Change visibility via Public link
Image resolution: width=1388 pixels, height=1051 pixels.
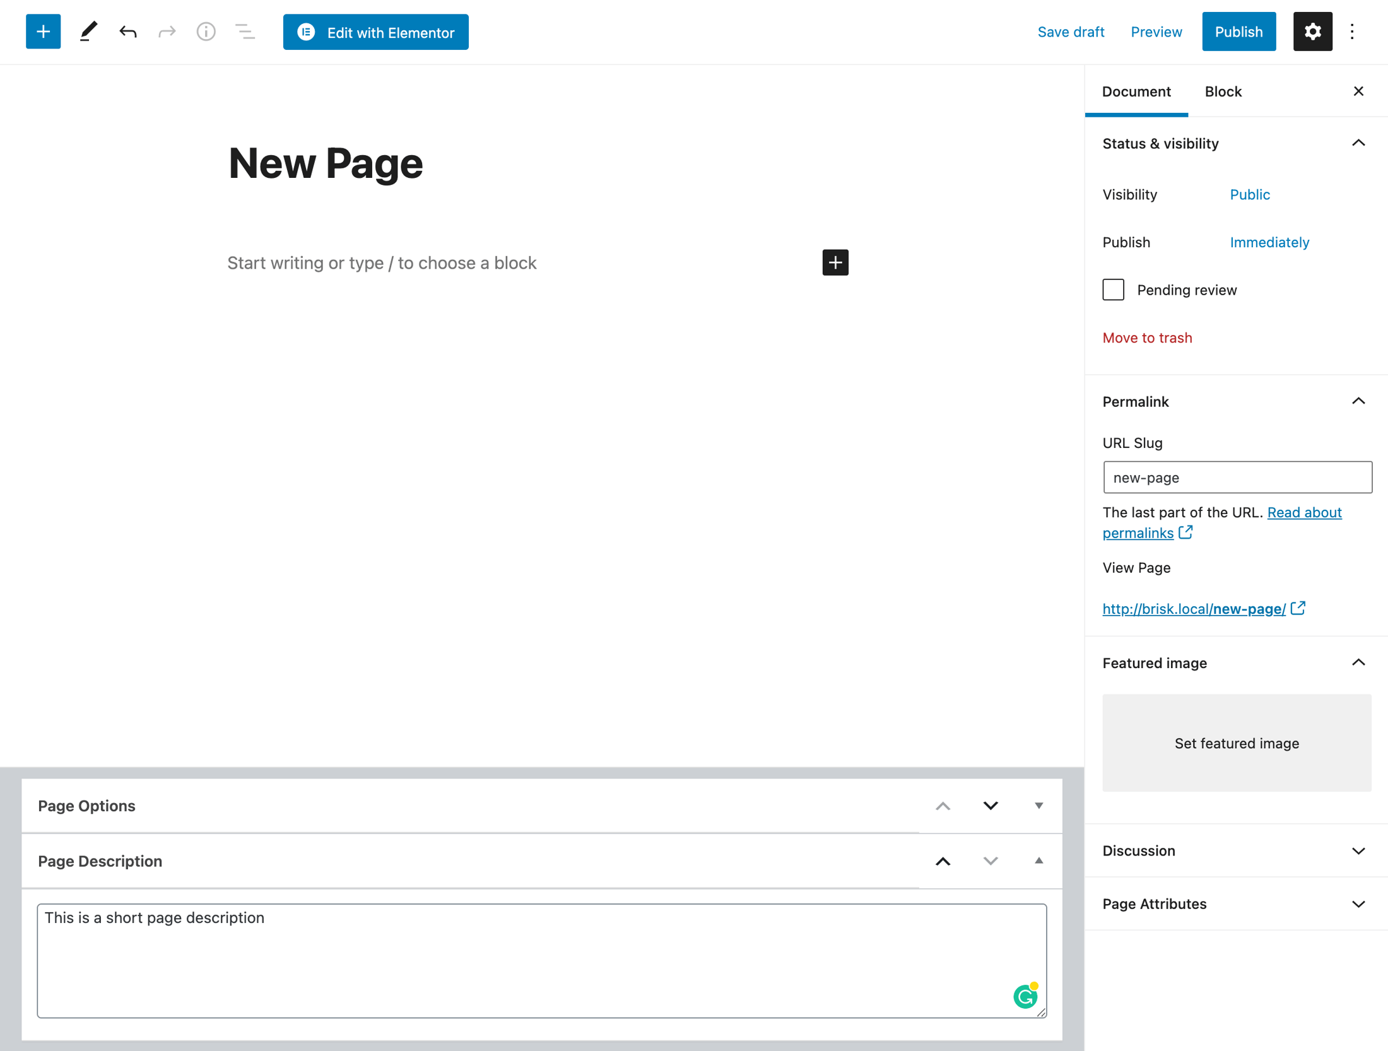tap(1250, 194)
